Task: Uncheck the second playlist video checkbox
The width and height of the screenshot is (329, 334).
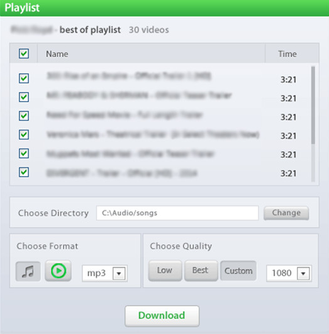Action: click(x=24, y=97)
